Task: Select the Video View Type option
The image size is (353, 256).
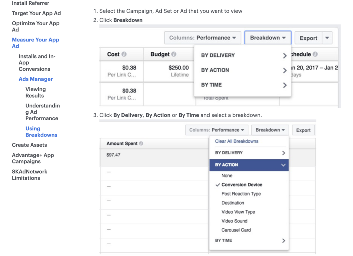Action: [x=238, y=212]
